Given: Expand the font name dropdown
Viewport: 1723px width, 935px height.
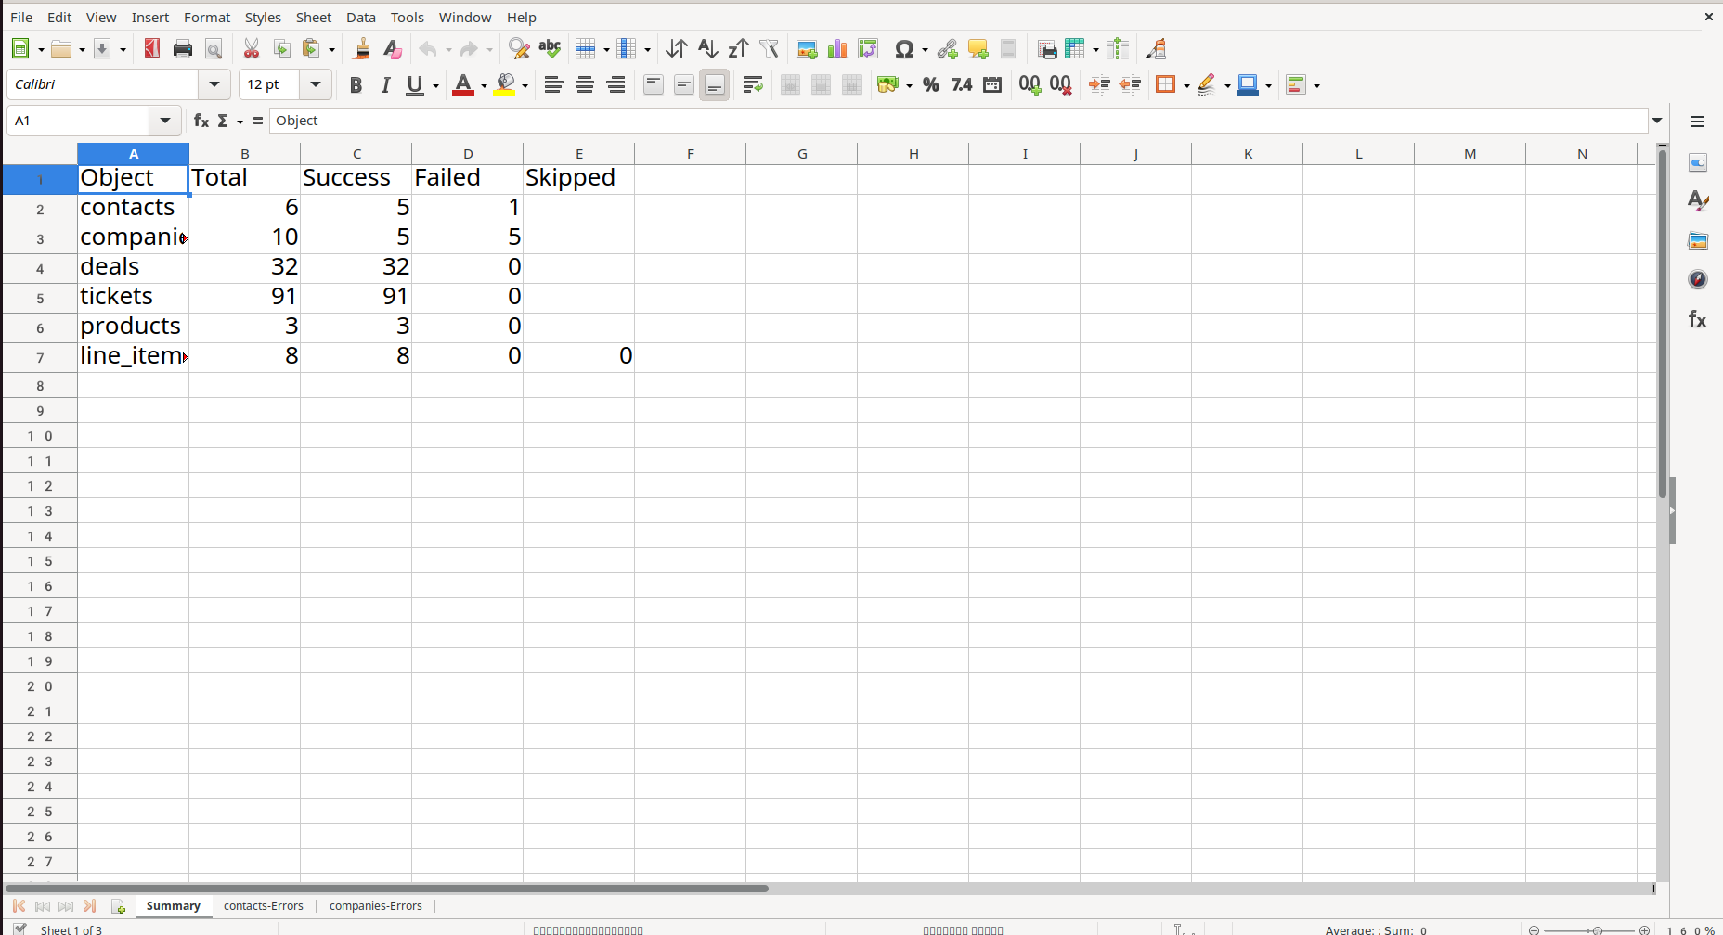Looking at the screenshot, I should tap(214, 84).
